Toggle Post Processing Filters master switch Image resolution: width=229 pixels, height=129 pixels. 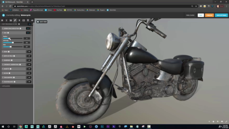[x=30, y=24]
